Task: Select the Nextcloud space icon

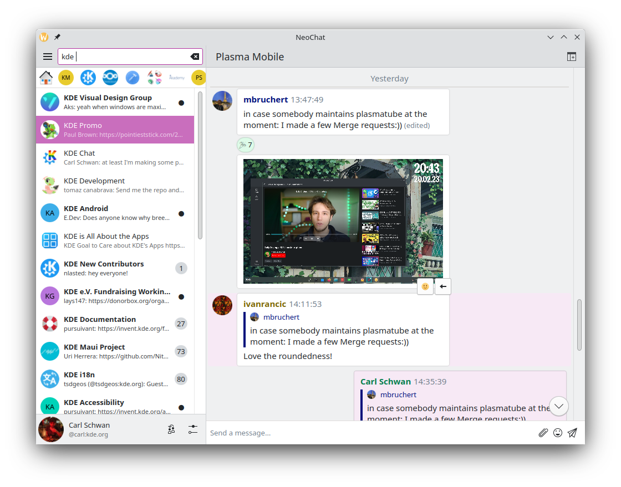Action: click(x=110, y=78)
